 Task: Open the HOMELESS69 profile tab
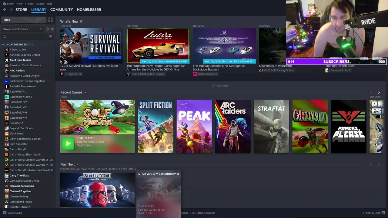[x=89, y=10]
